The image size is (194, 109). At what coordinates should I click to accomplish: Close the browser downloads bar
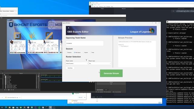(x=85, y=97)
